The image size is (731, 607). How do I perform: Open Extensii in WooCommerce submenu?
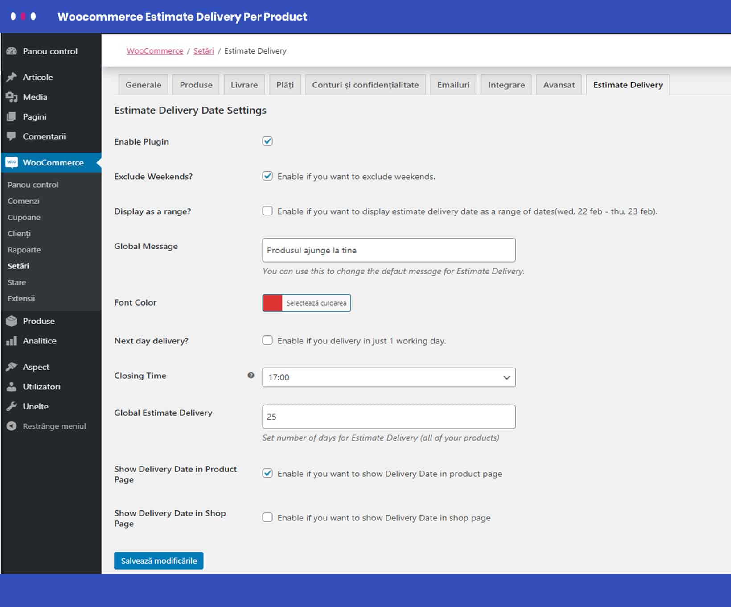click(21, 298)
